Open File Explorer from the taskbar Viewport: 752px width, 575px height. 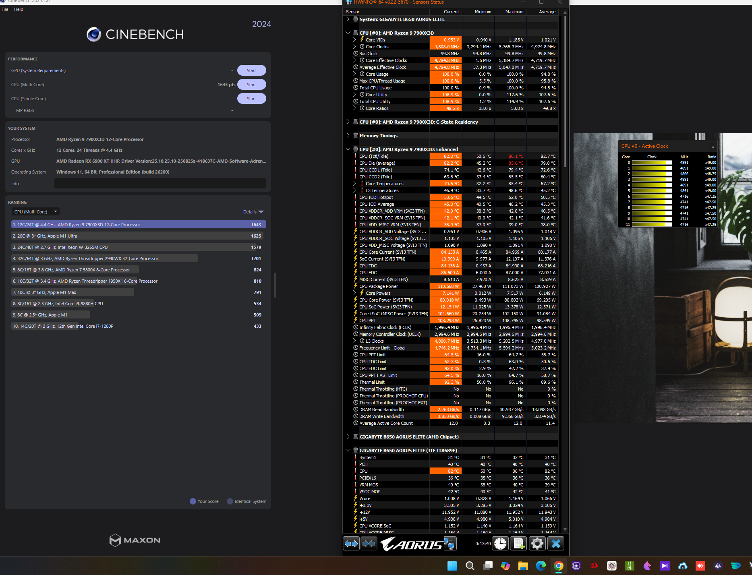[523, 566]
